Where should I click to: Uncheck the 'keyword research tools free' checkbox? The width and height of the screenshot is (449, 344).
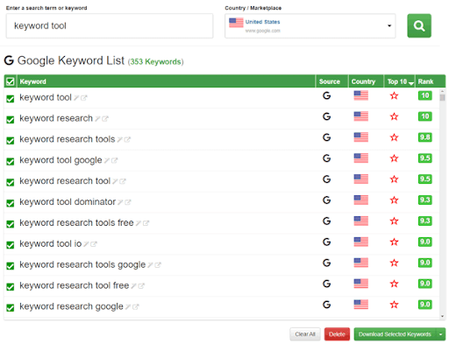coord(11,224)
